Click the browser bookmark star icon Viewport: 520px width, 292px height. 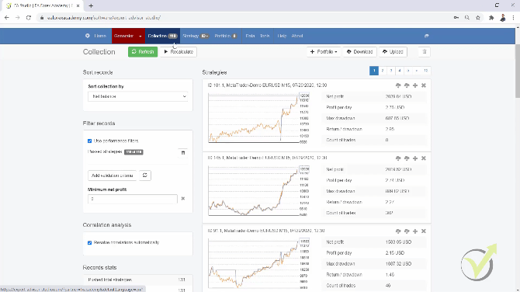point(478,18)
